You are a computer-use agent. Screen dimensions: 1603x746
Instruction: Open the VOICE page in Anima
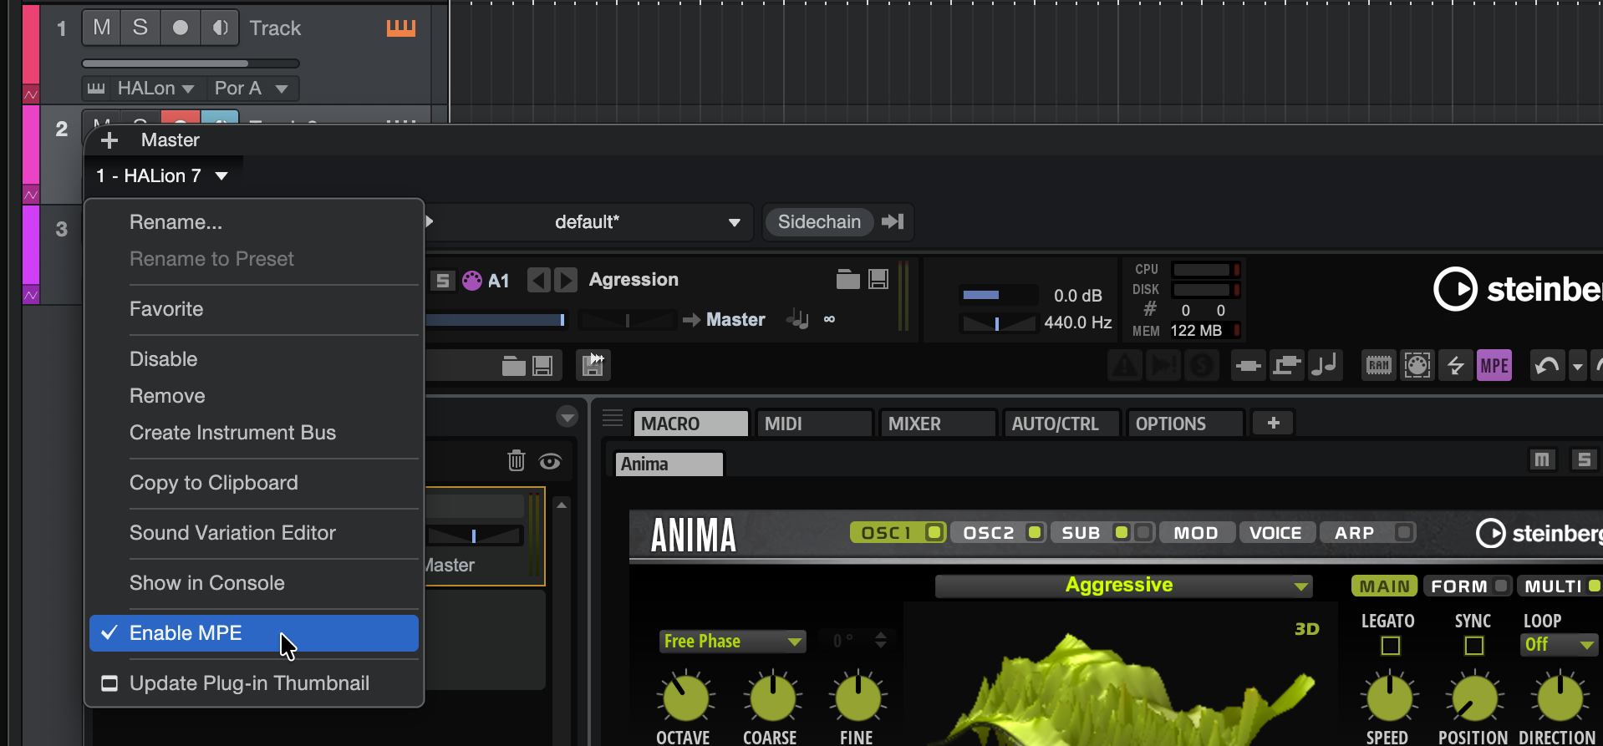[x=1275, y=533]
